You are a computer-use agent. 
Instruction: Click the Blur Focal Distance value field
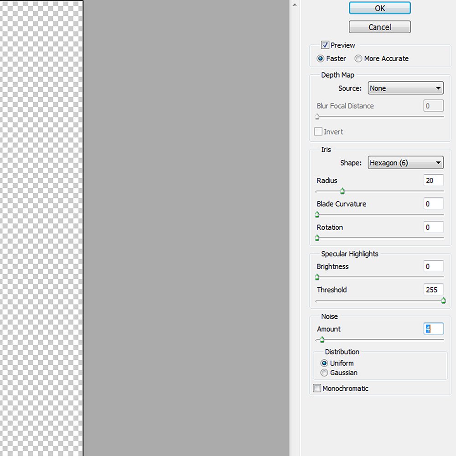pyautogui.click(x=433, y=106)
